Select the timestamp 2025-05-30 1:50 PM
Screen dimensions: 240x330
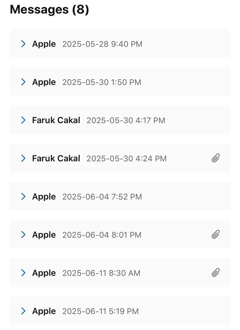102,82
